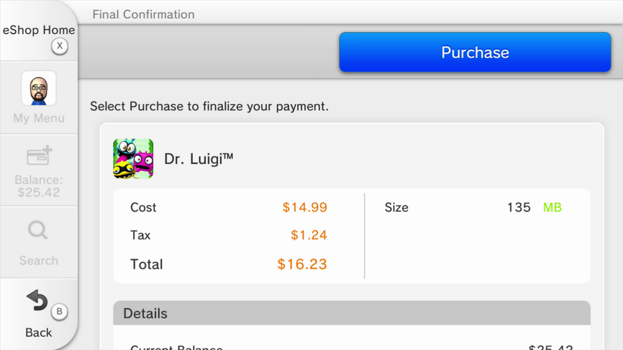Click the Final Confirmation title

(x=144, y=14)
